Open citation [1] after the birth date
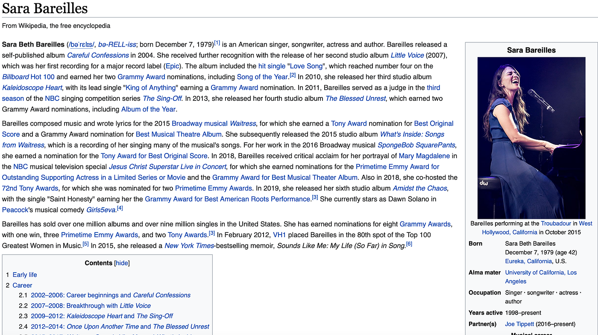The width and height of the screenshot is (598, 335). (x=217, y=43)
